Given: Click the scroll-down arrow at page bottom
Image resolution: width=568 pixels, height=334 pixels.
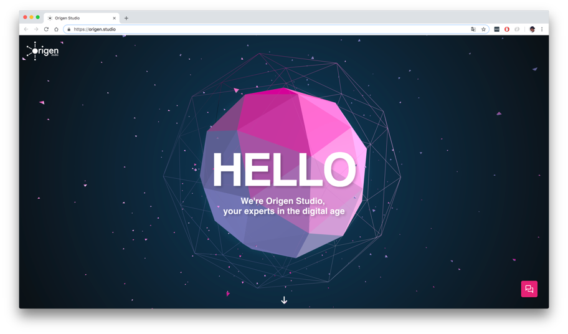Looking at the screenshot, I should (284, 300).
